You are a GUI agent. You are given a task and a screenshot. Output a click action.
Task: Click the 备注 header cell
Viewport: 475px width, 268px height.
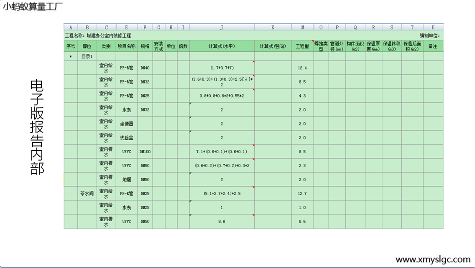tap(433, 46)
